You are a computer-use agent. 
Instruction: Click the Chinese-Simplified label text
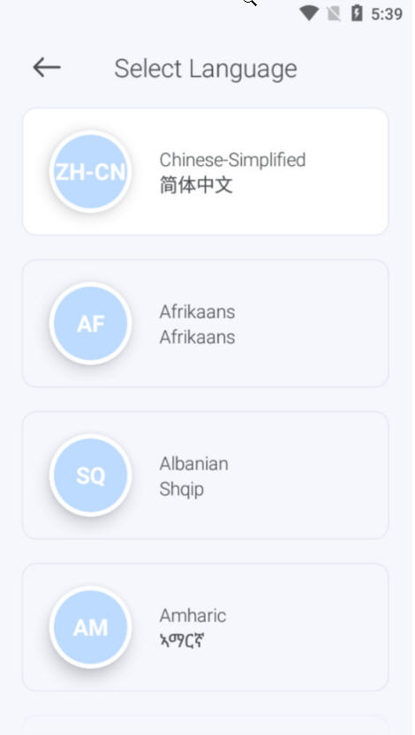232,160
